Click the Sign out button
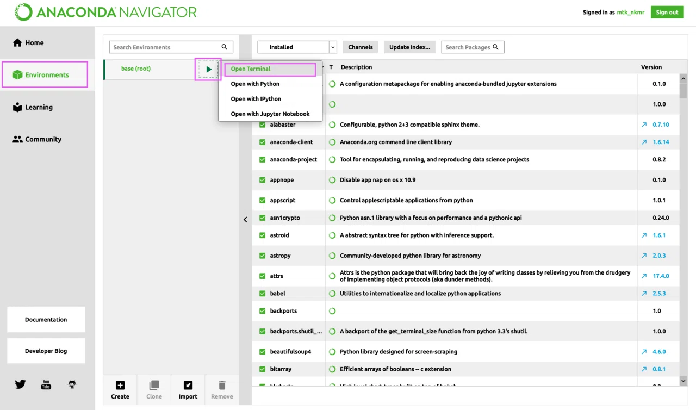This screenshot has height=410, width=696. coord(667,13)
